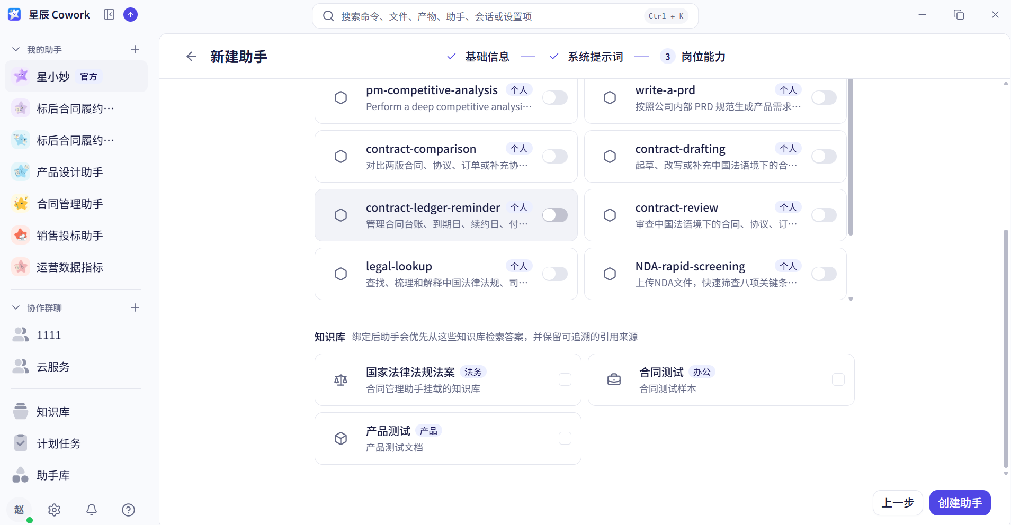Enable the pm-competitive-analysis skill toggle
1011x525 pixels.
555,97
